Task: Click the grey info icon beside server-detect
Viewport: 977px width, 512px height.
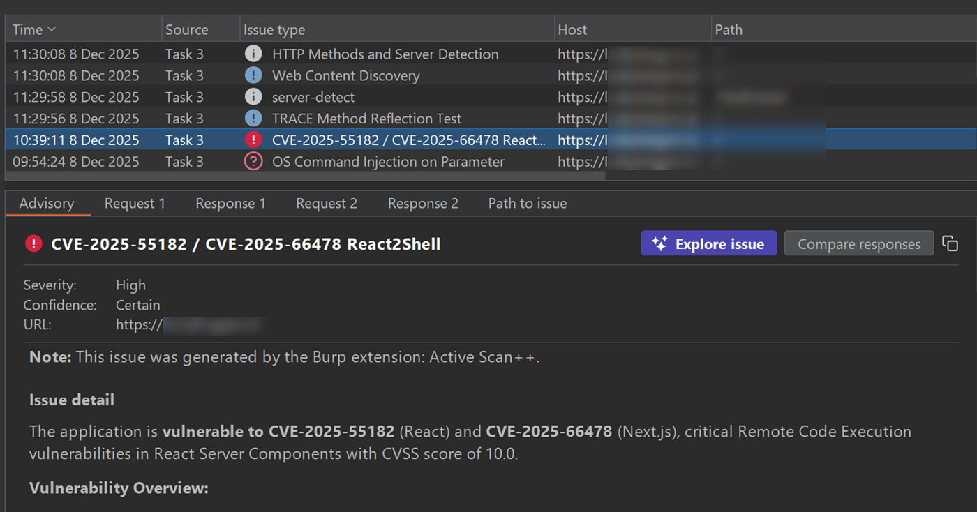Action: (253, 97)
